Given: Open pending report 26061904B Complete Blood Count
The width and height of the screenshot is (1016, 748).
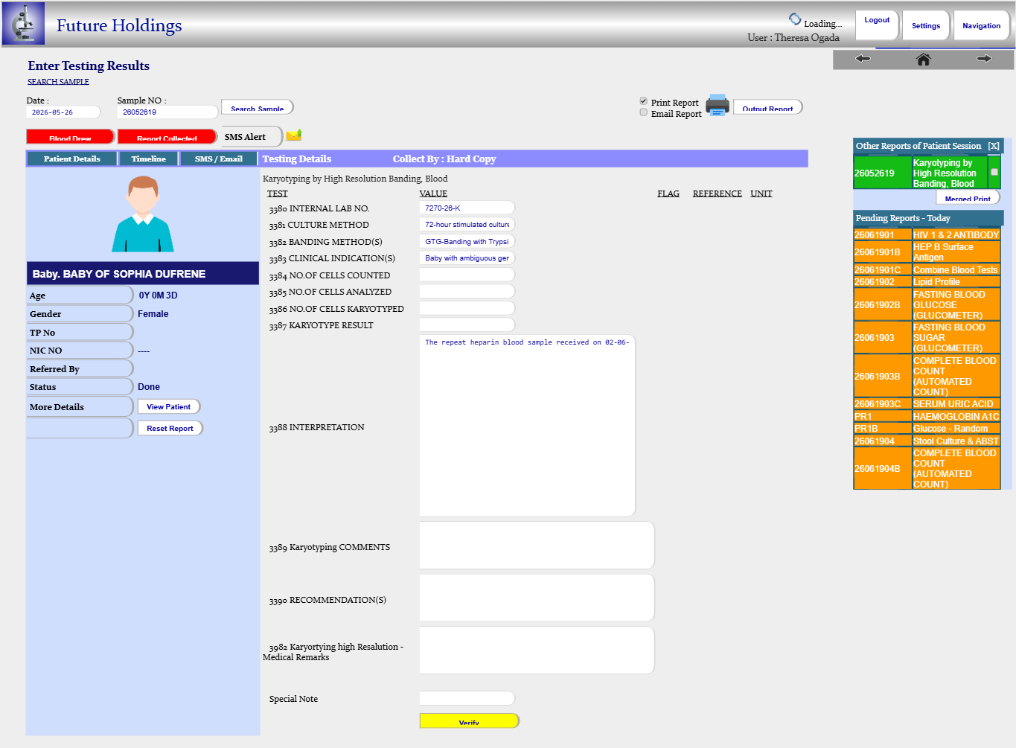Looking at the screenshot, I should tap(927, 469).
